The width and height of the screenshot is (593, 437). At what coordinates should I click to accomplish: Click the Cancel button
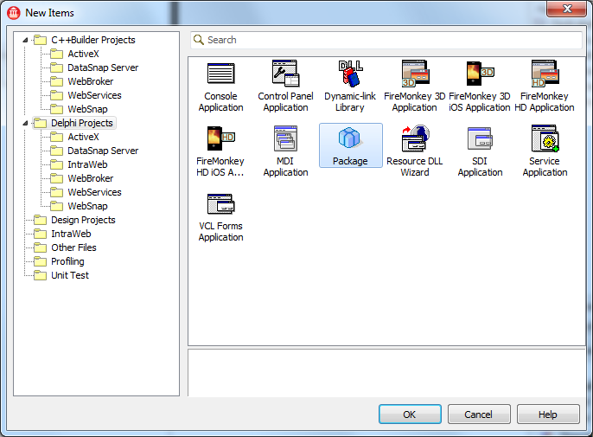(x=479, y=415)
